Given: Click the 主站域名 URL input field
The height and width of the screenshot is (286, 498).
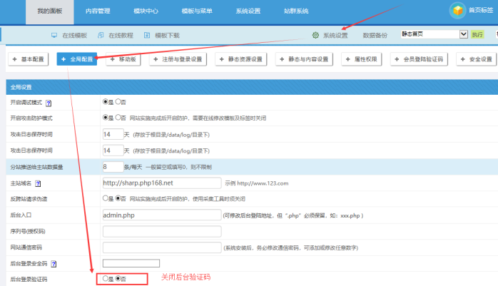Looking at the screenshot, I should (161, 183).
